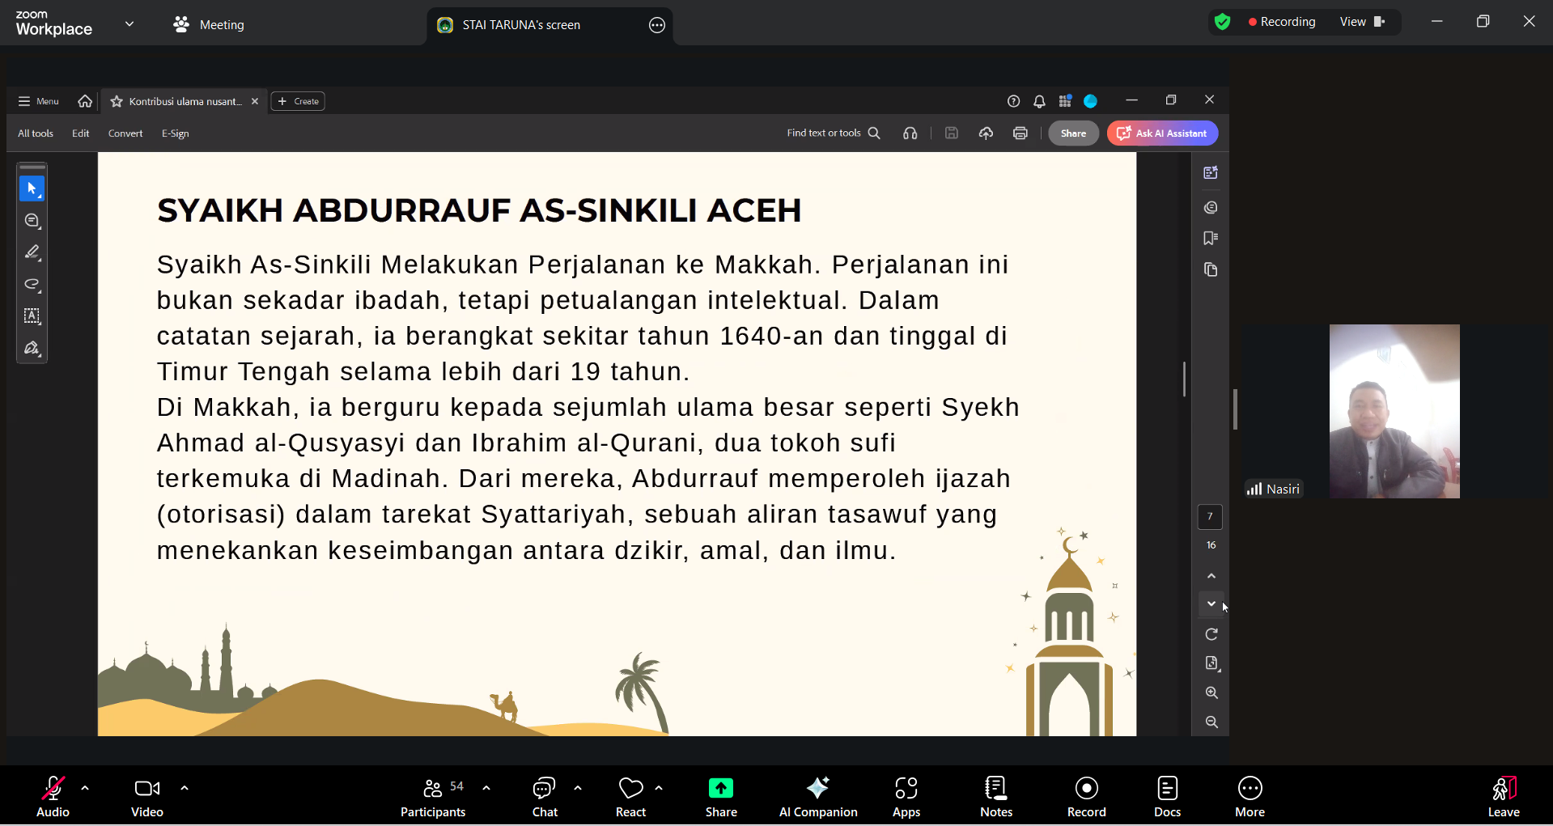Open AI Companion
This screenshot has height=826, width=1553.
817,796
